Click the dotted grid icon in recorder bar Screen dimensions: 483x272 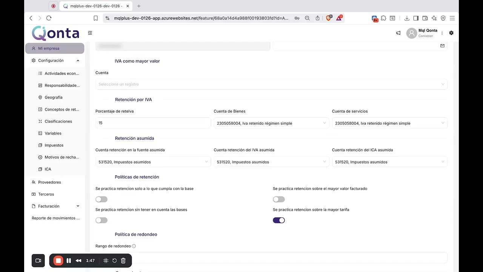pyautogui.click(x=106, y=261)
